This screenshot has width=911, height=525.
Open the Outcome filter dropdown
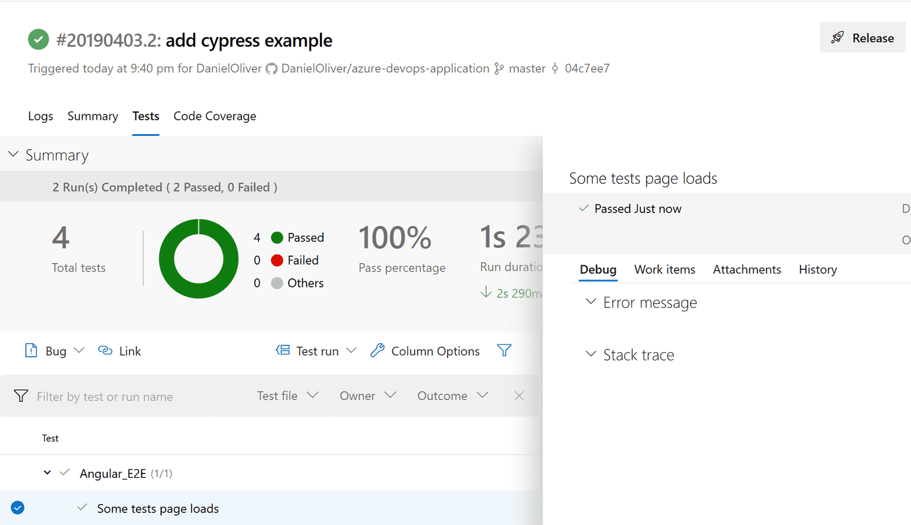[x=453, y=395]
